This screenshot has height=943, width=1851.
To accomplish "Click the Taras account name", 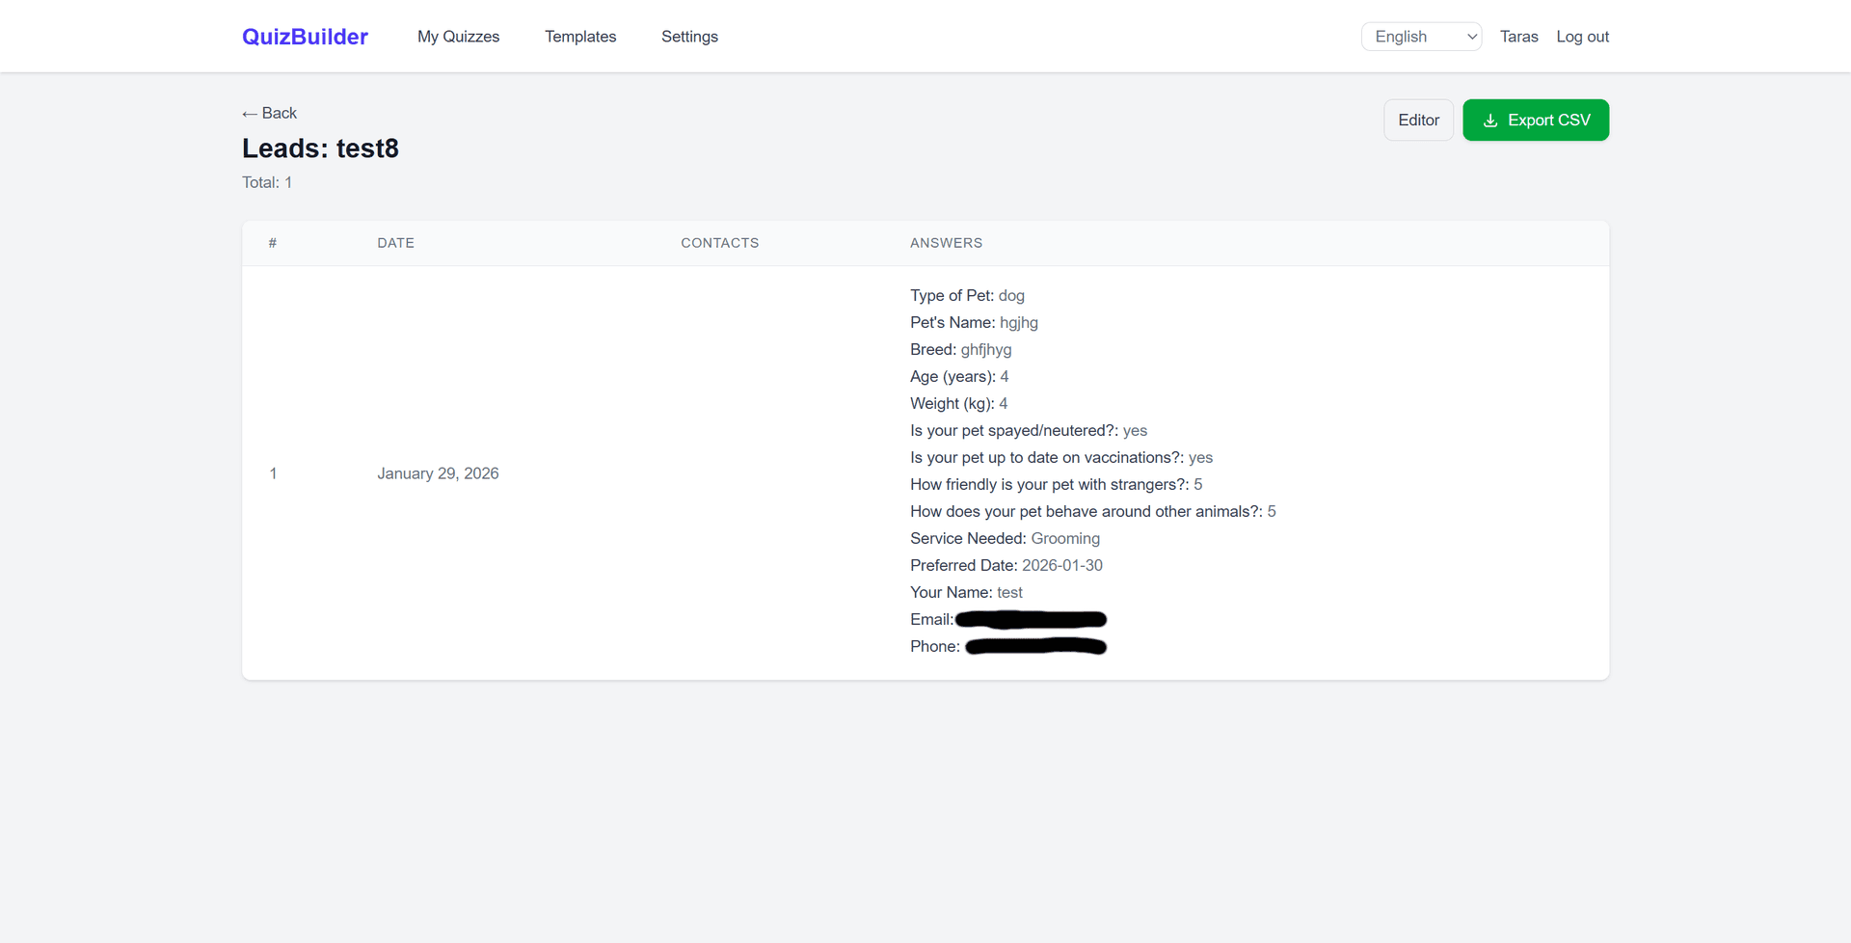I will pos(1519,36).
